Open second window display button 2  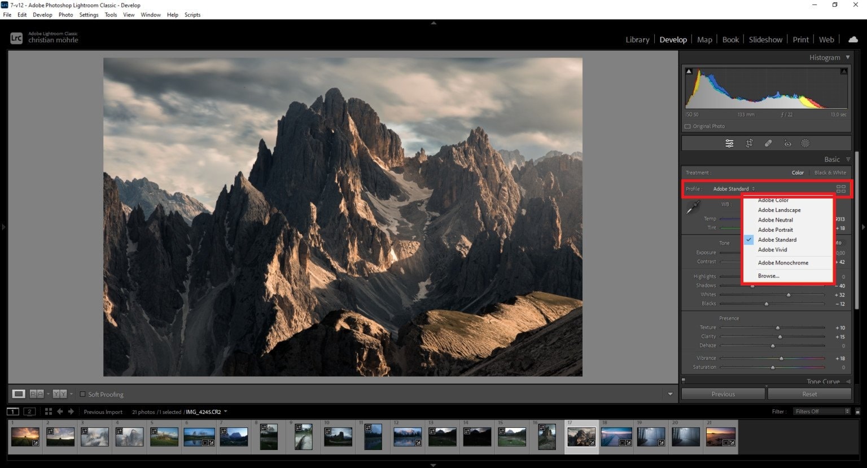(29, 412)
